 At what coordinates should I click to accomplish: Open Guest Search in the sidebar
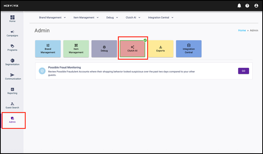[x=12, y=105]
